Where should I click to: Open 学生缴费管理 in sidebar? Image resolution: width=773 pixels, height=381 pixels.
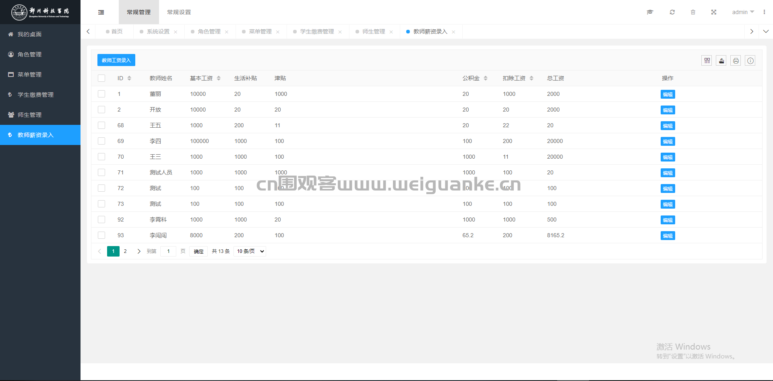click(x=40, y=95)
